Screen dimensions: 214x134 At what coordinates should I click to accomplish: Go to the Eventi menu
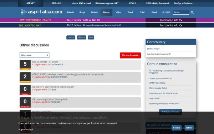154,12
